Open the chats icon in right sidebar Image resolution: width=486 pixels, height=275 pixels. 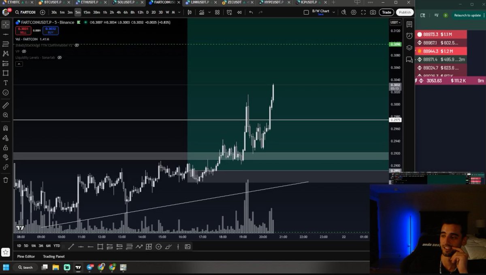[x=409, y=59]
